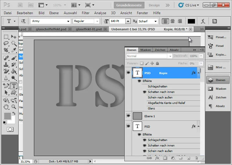This screenshot has height=165, width=232.
Task: Select the Pen tool
Action: 6,86
